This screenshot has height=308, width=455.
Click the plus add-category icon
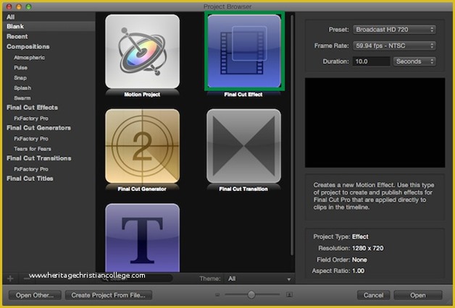coord(10,278)
